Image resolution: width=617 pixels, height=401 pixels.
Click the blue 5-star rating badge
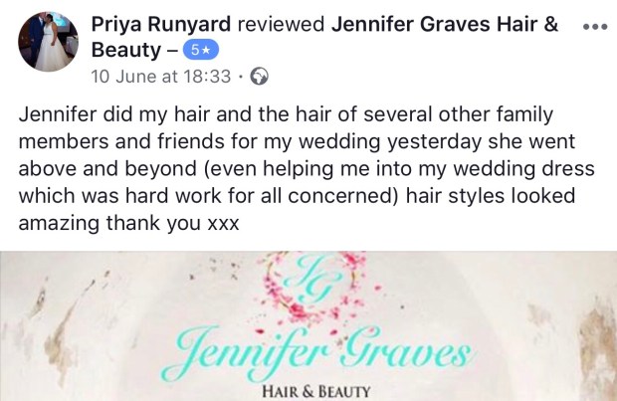201,51
